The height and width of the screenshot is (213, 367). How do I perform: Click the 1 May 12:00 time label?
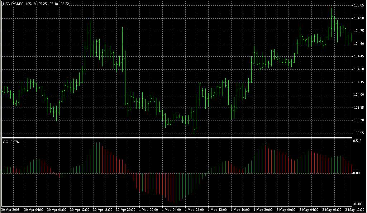[x=217, y=210]
